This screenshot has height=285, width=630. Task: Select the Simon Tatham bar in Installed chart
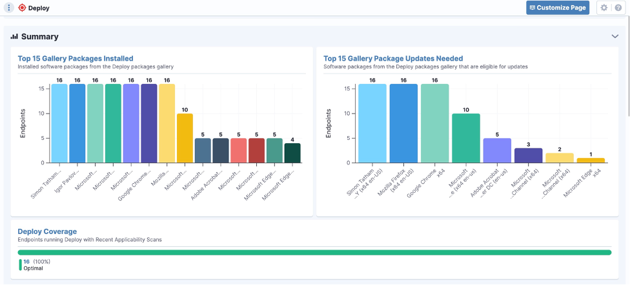tap(59, 123)
